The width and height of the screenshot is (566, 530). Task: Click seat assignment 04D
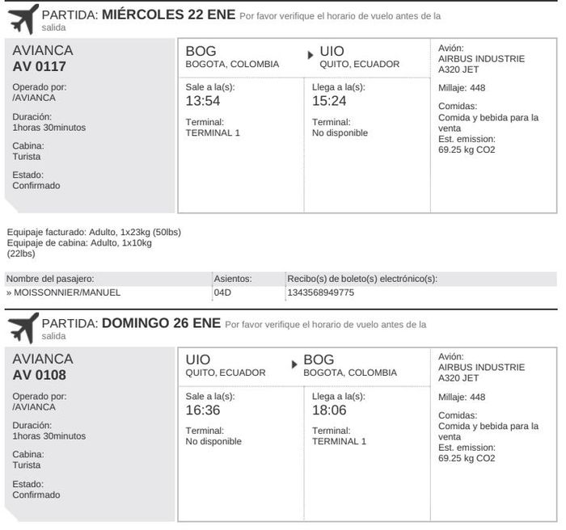point(222,292)
